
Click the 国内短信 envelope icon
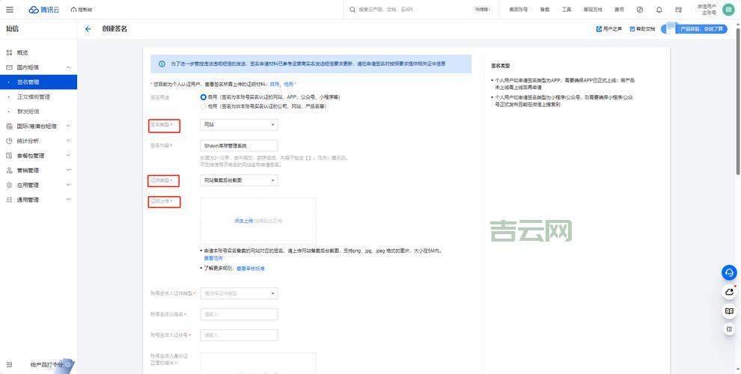coord(9,67)
